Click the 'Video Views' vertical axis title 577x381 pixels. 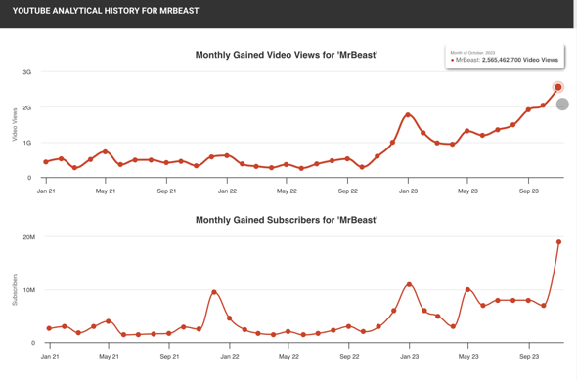pos(15,124)
